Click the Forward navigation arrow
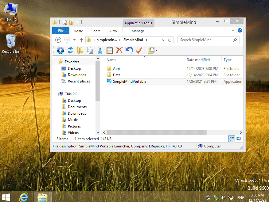 [67, 40]
